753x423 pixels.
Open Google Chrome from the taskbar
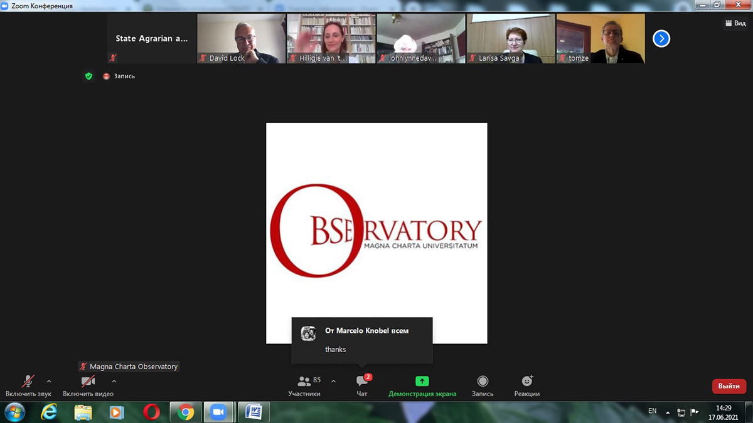pyautogui.click(x=185, y=412)
